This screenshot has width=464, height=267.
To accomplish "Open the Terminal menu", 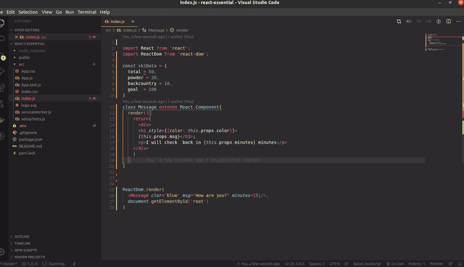I will tap(87, 12).
